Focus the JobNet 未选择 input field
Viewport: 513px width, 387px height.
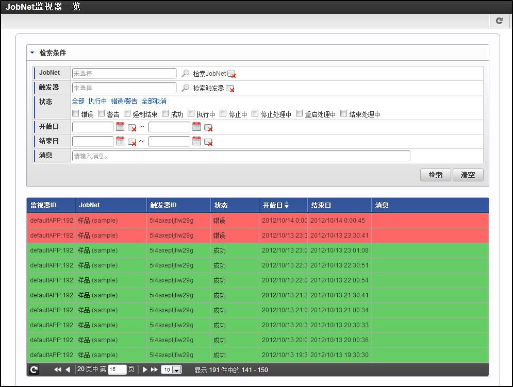click(124, 73)
